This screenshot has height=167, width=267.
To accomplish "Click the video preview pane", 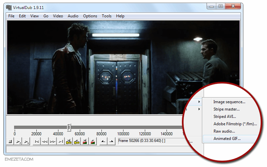I will pyautogui.click(x=123, y=67).
